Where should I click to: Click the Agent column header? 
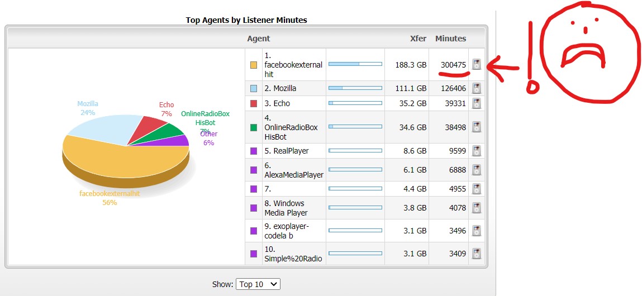click(x=258, y=39)
